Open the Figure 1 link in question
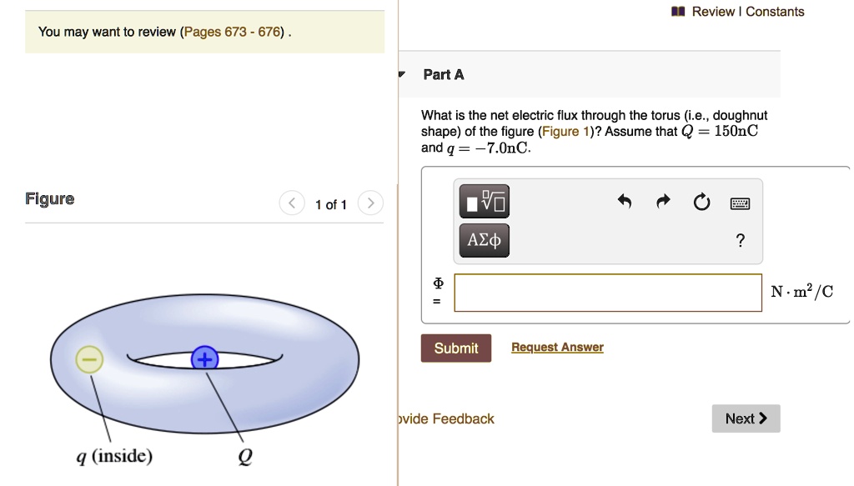Viewport: 854px width, 486px height. click(565, 131)
